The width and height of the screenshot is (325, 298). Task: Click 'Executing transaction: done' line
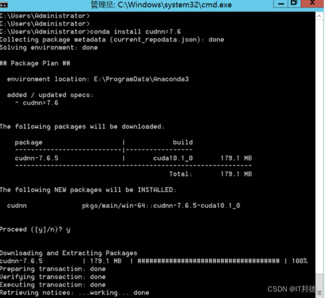coord(52,284)
